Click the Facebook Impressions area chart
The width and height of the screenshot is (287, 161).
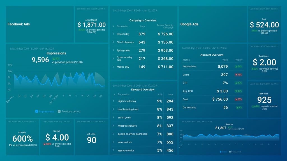point(59,80)
